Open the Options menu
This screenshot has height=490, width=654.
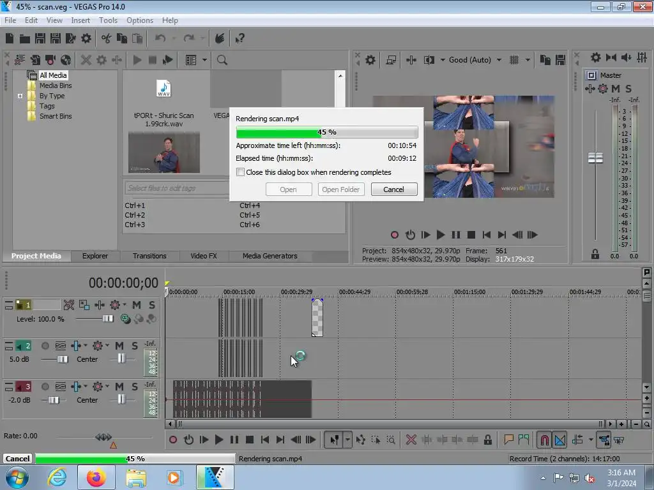coord(140,20)
